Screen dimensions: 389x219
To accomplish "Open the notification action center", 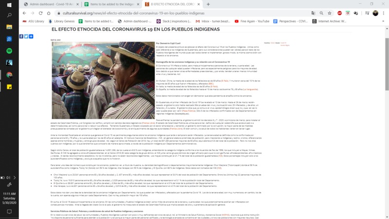I will pyautogui.click(x=9, y=212).
